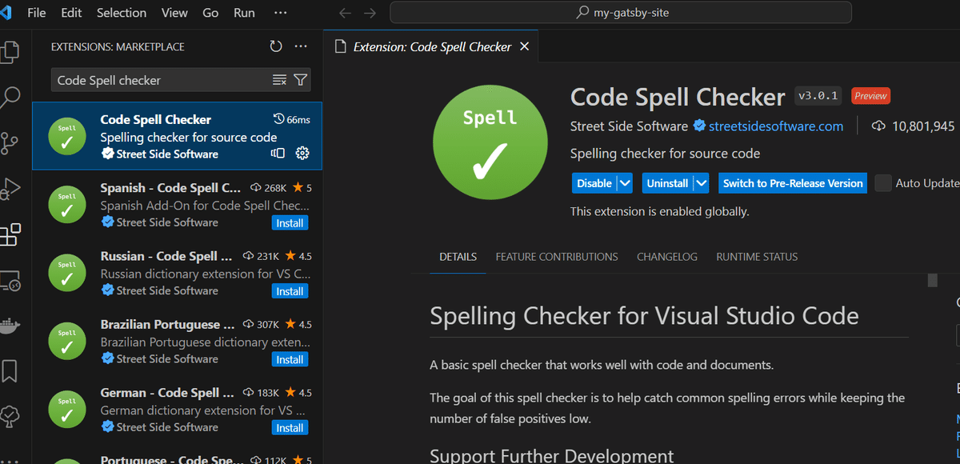The height and width of the screenshot is (464, 960).
Task: Click the red Preview badge
Action: coord(870,96)
